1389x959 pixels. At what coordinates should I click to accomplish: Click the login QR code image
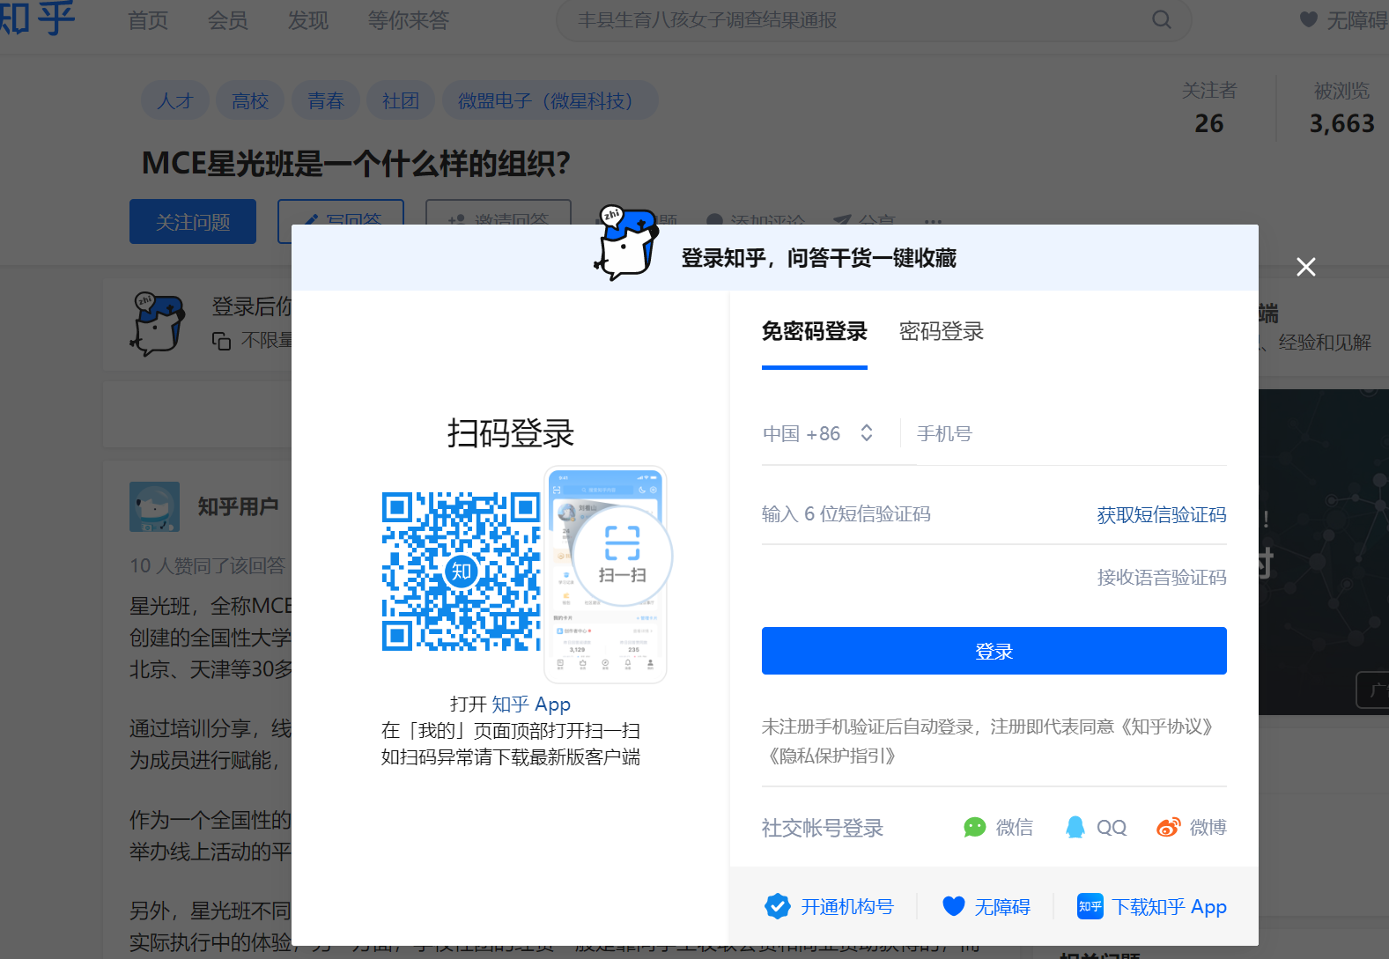tap(461, 572)
